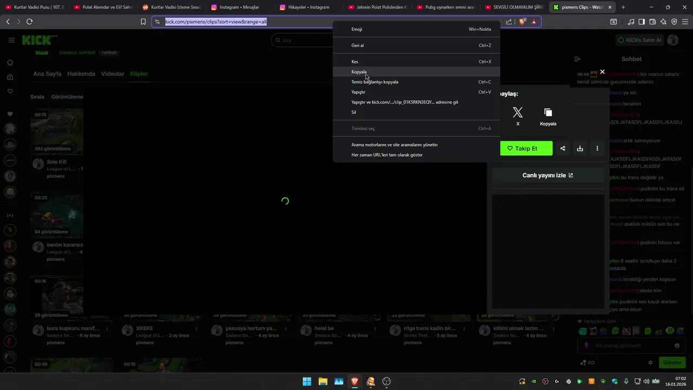The height and width of the screenshot is (390, 693).
Task: Switch to Hakkımda tab
Action: [x=81, y=74]
